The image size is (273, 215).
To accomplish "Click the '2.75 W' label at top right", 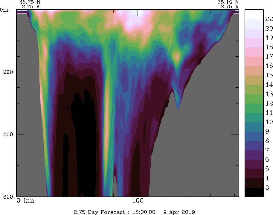I will (x=230, y=7).
